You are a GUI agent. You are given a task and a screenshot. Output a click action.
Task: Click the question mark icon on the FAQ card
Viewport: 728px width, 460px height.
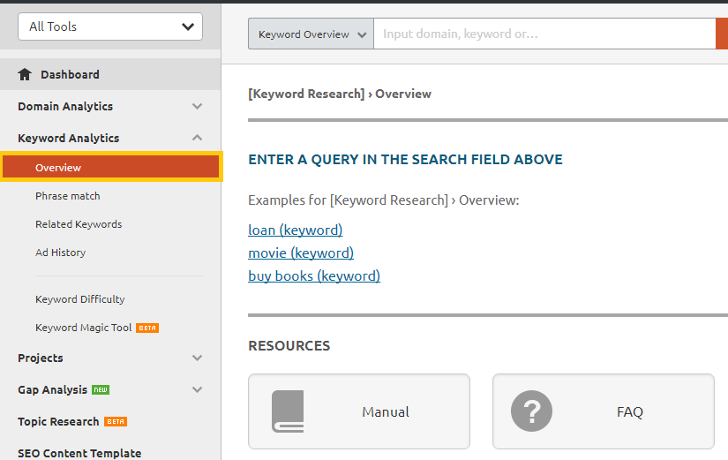[531, 411]
